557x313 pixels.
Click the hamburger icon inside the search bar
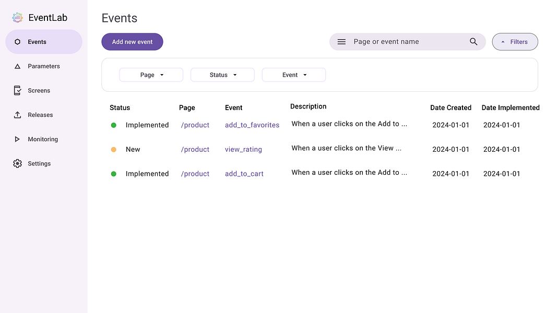(x=341, y=41)
